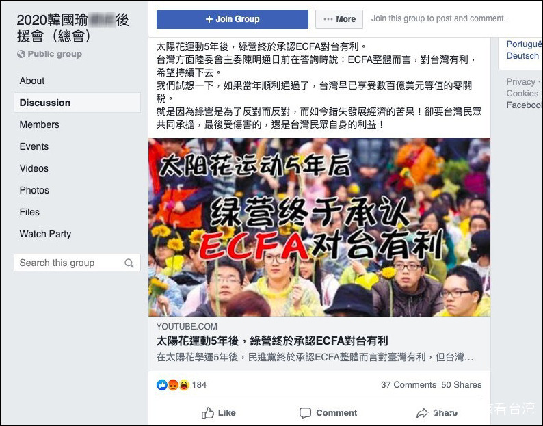
Task: Open the Watch Party section
Action: 45,234
